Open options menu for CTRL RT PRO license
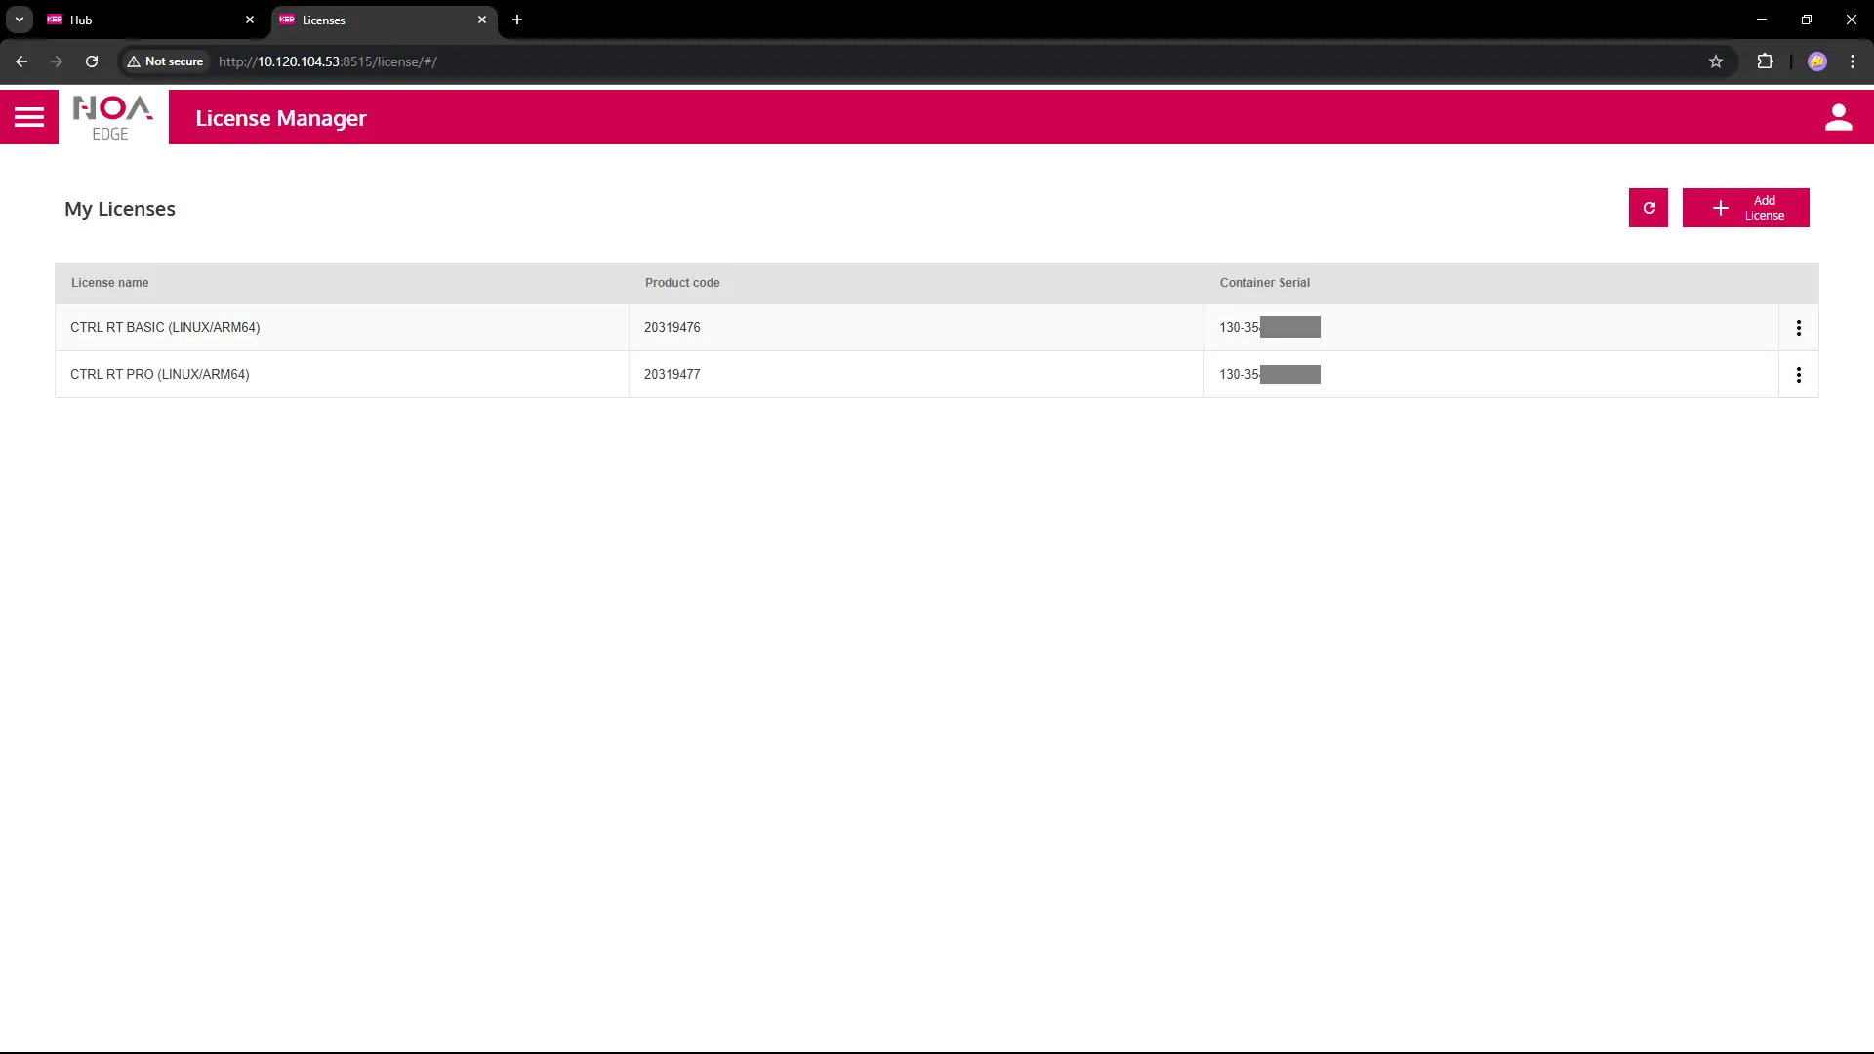Viewport: 1874px width, 1054px height. (x=1798, y=375)
